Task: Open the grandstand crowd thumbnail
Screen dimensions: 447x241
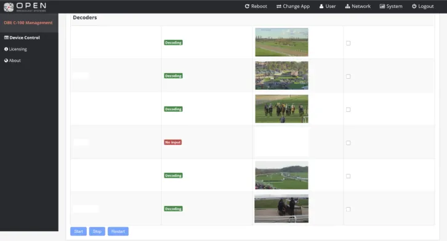Action: [x=281, y=76]
